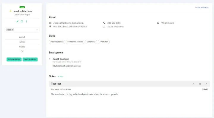Collapse the Test test note chevron
This screenshot has height=118, width=214.
(206, 84)
